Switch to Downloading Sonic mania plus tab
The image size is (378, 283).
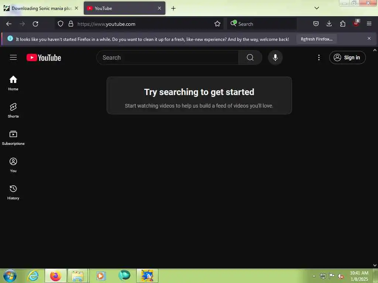click(x=41, y=8)
